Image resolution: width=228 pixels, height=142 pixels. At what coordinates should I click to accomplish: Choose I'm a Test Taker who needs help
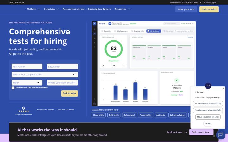click(x=208, y=104)
